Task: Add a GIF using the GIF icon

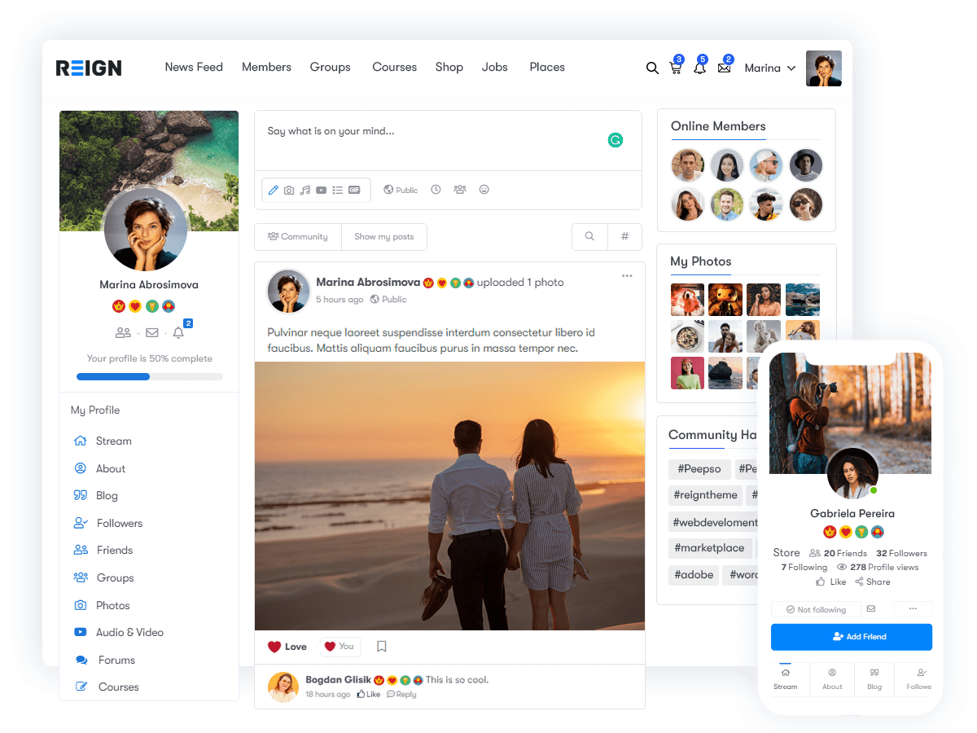Action: 354,190
